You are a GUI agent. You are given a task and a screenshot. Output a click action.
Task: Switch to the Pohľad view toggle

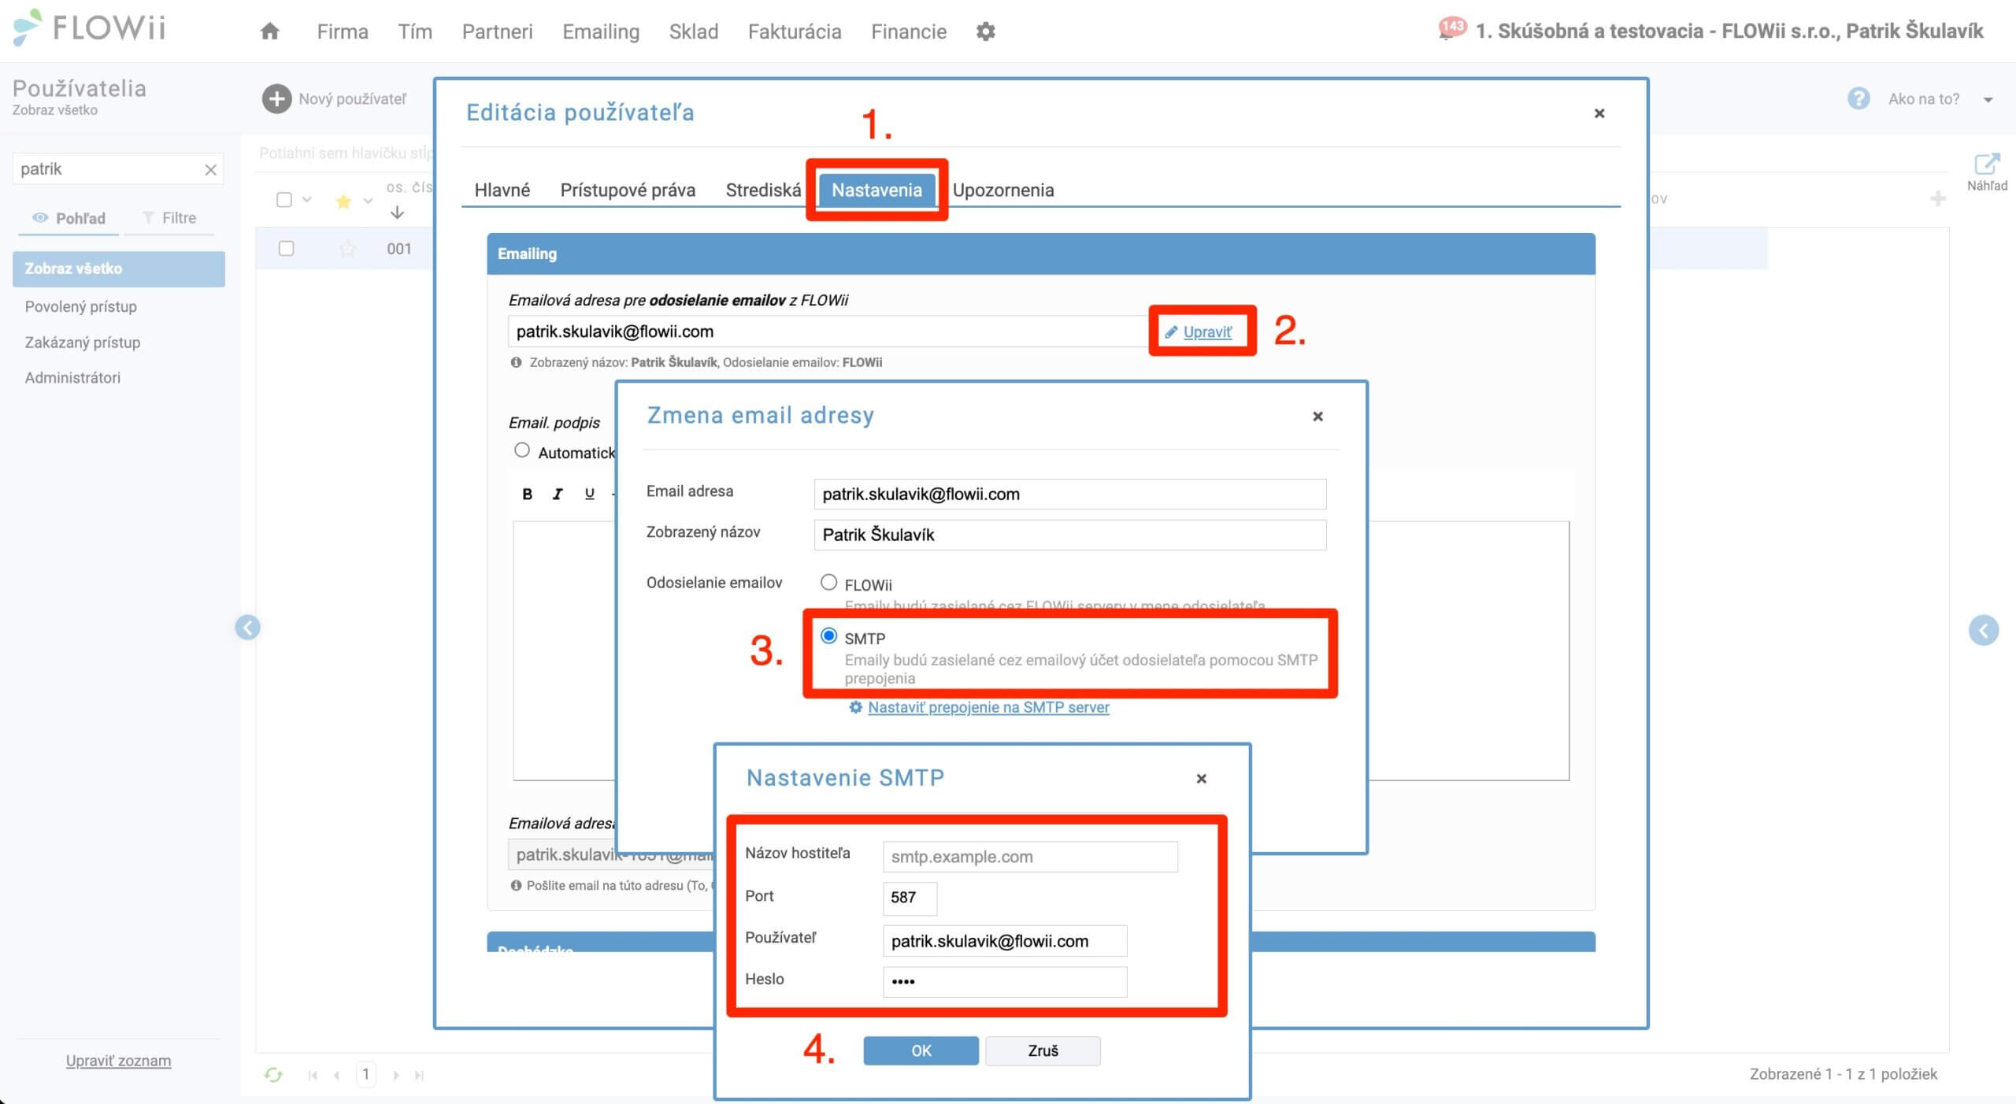point(69,218)
